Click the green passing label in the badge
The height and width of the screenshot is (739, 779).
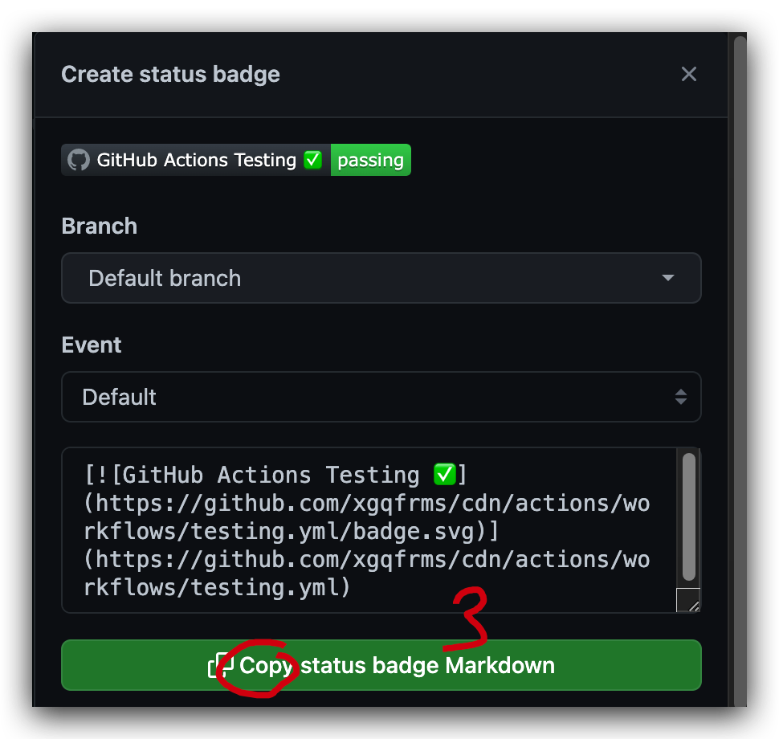click(x=370, y=160)
